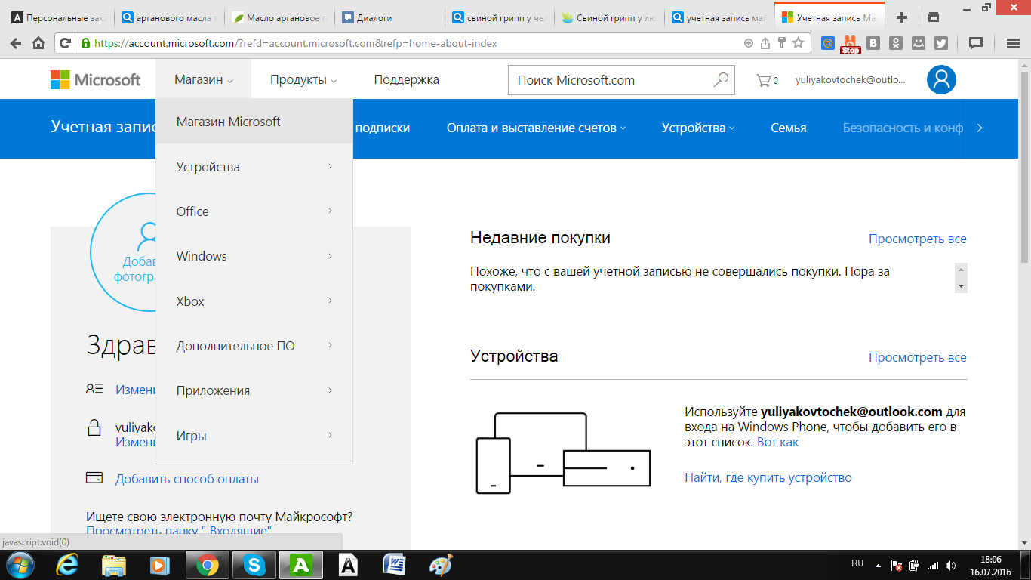Click the Windows Start button
1031x580 pixels.
(x=20, y=565)
